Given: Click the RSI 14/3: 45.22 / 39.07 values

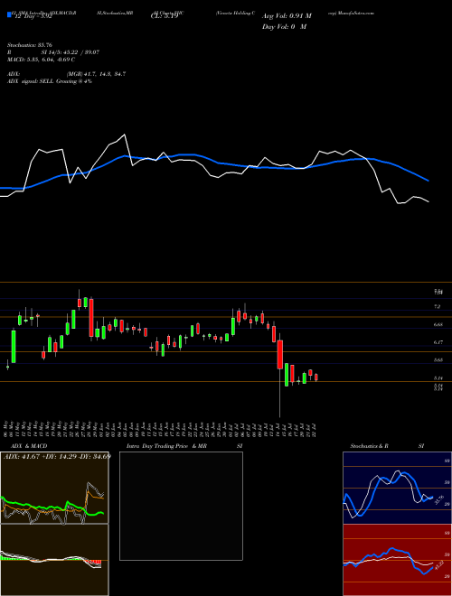Looking at the screenshot, I should [71, 52].
